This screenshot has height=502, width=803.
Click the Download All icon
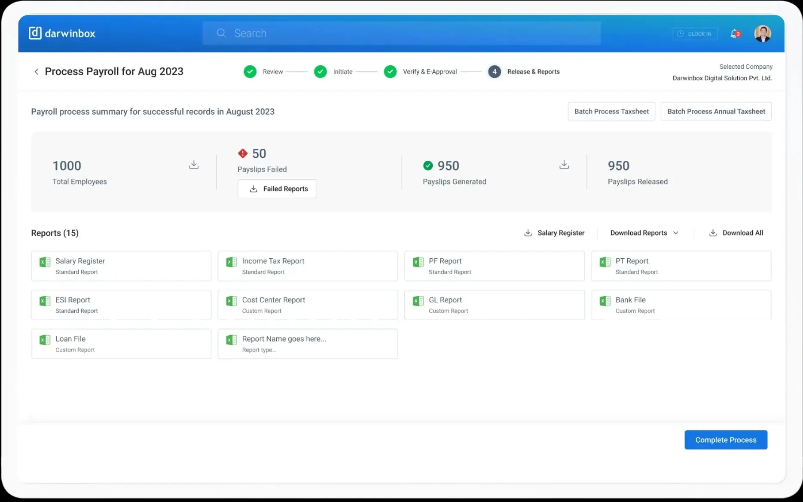click(713, 233)
